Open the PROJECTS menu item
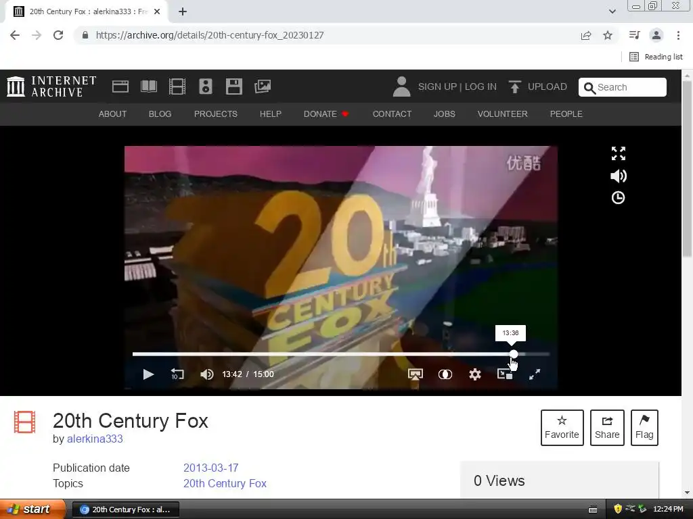Image resolution: width=693 pixels, height=519 pixels. pos(216,114)
